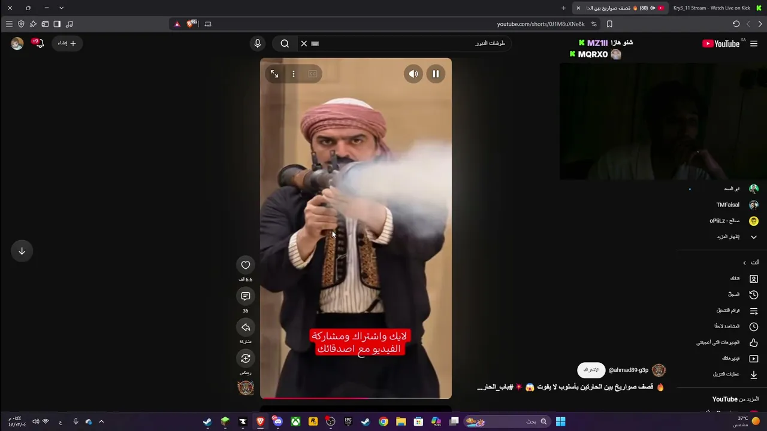Open Liked videos in the sidebar
767x431 pixels.
726,342
